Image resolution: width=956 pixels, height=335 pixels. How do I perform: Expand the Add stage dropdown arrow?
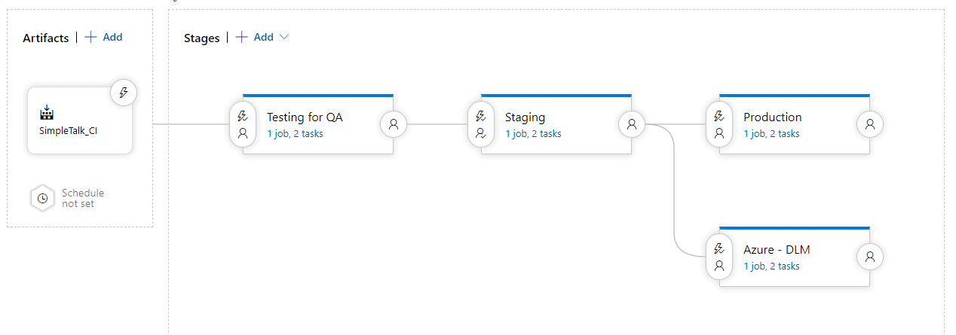(x=284, y=37)
